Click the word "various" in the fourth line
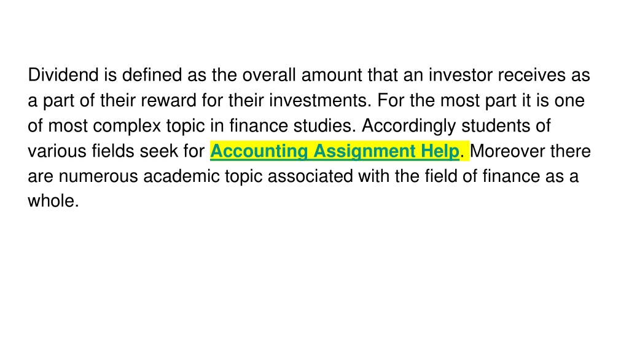629x354 pixels. click(57, 151)
